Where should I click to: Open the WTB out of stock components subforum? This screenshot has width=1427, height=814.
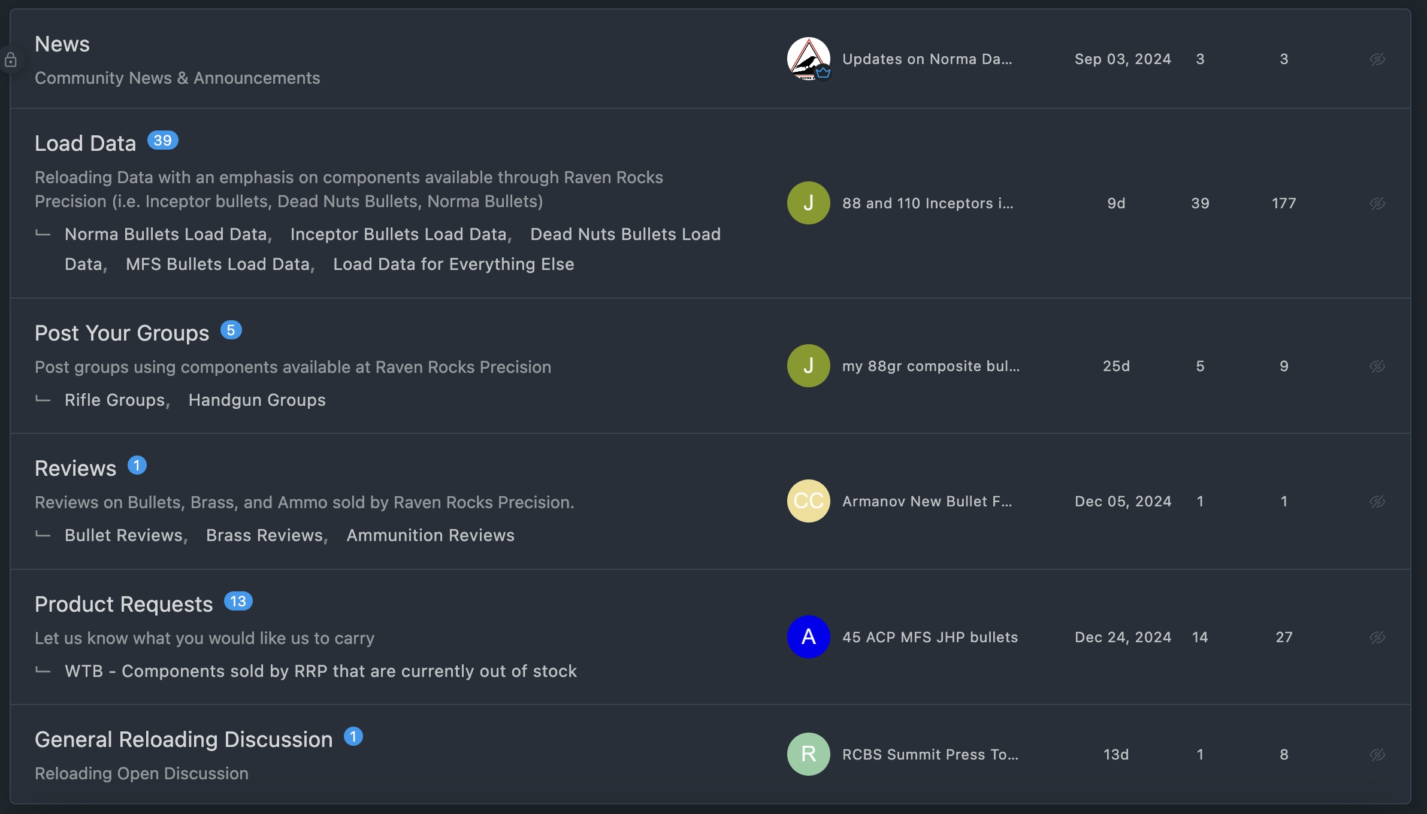321,671
